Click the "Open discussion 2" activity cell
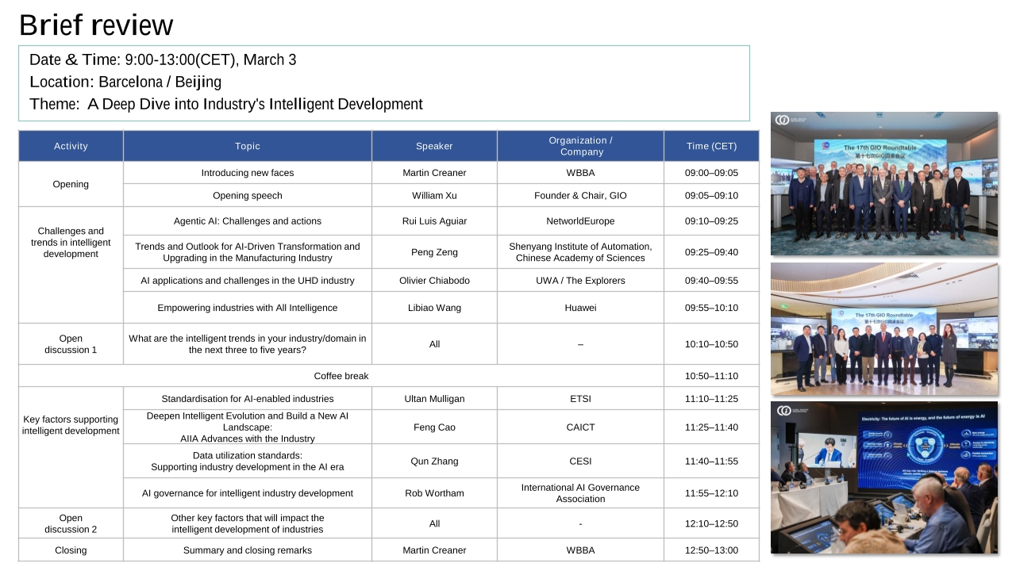This screenshot has width=1016, height=571. [x=71, y=523]
